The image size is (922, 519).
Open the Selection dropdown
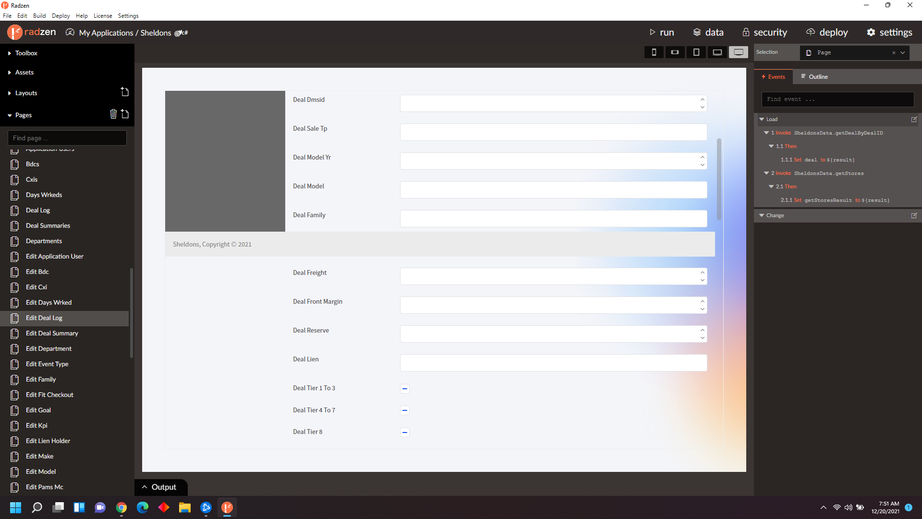click(903, 52)
